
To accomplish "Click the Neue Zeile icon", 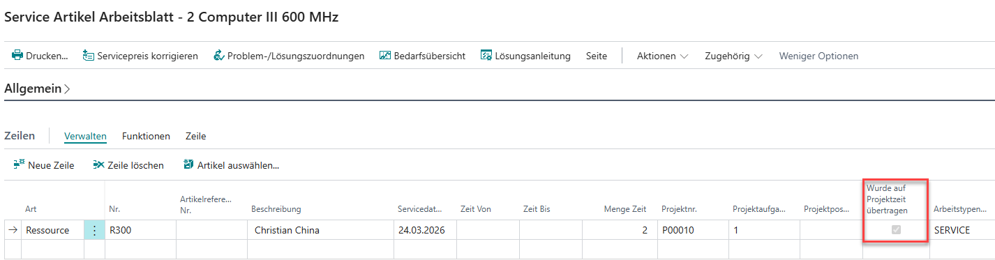I will (19, 165).
